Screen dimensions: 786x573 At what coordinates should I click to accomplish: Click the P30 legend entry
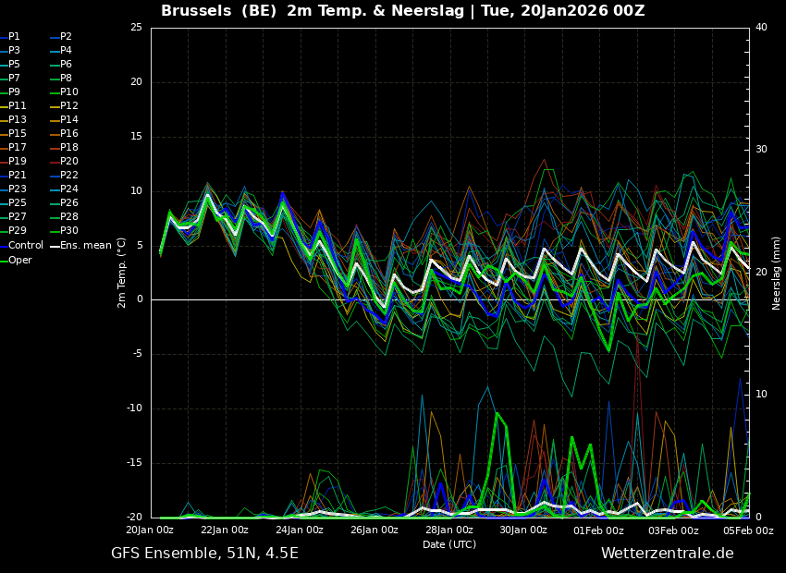[x=65, y=230]
